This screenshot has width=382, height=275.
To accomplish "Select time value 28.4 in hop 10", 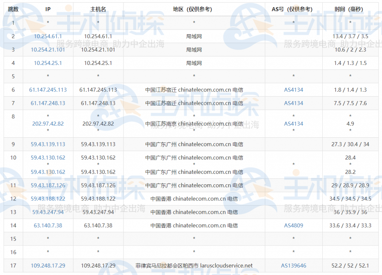I will pos(350,157).
